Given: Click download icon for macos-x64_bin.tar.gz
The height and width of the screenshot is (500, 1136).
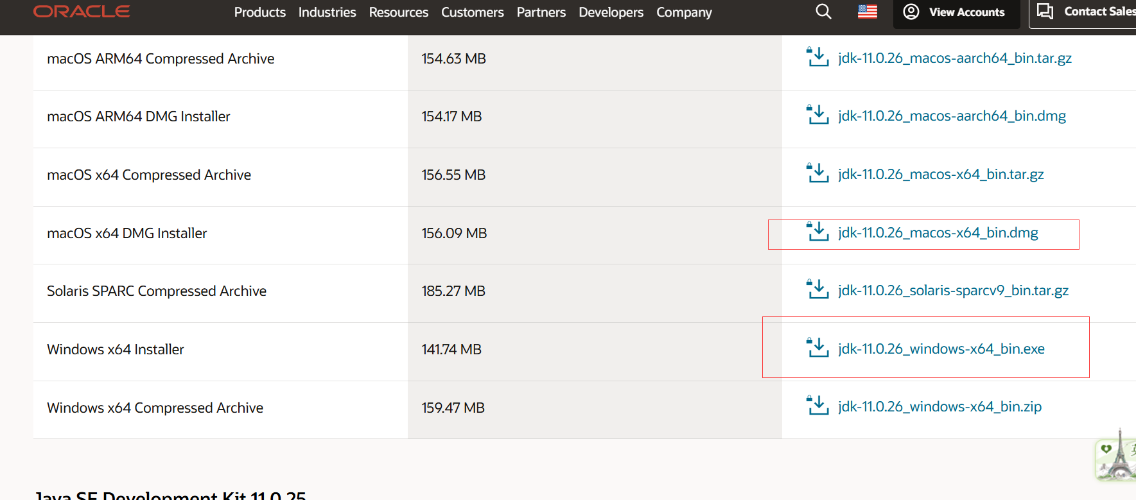Looking at the screenshot, I should click(817, 173).
